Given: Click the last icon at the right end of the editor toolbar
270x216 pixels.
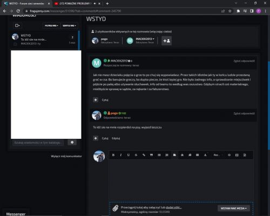Looking at the screenshot, I should (245, 155).
